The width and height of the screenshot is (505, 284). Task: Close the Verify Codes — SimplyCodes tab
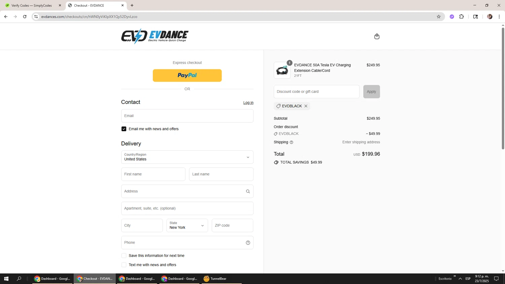pos(60,5)
